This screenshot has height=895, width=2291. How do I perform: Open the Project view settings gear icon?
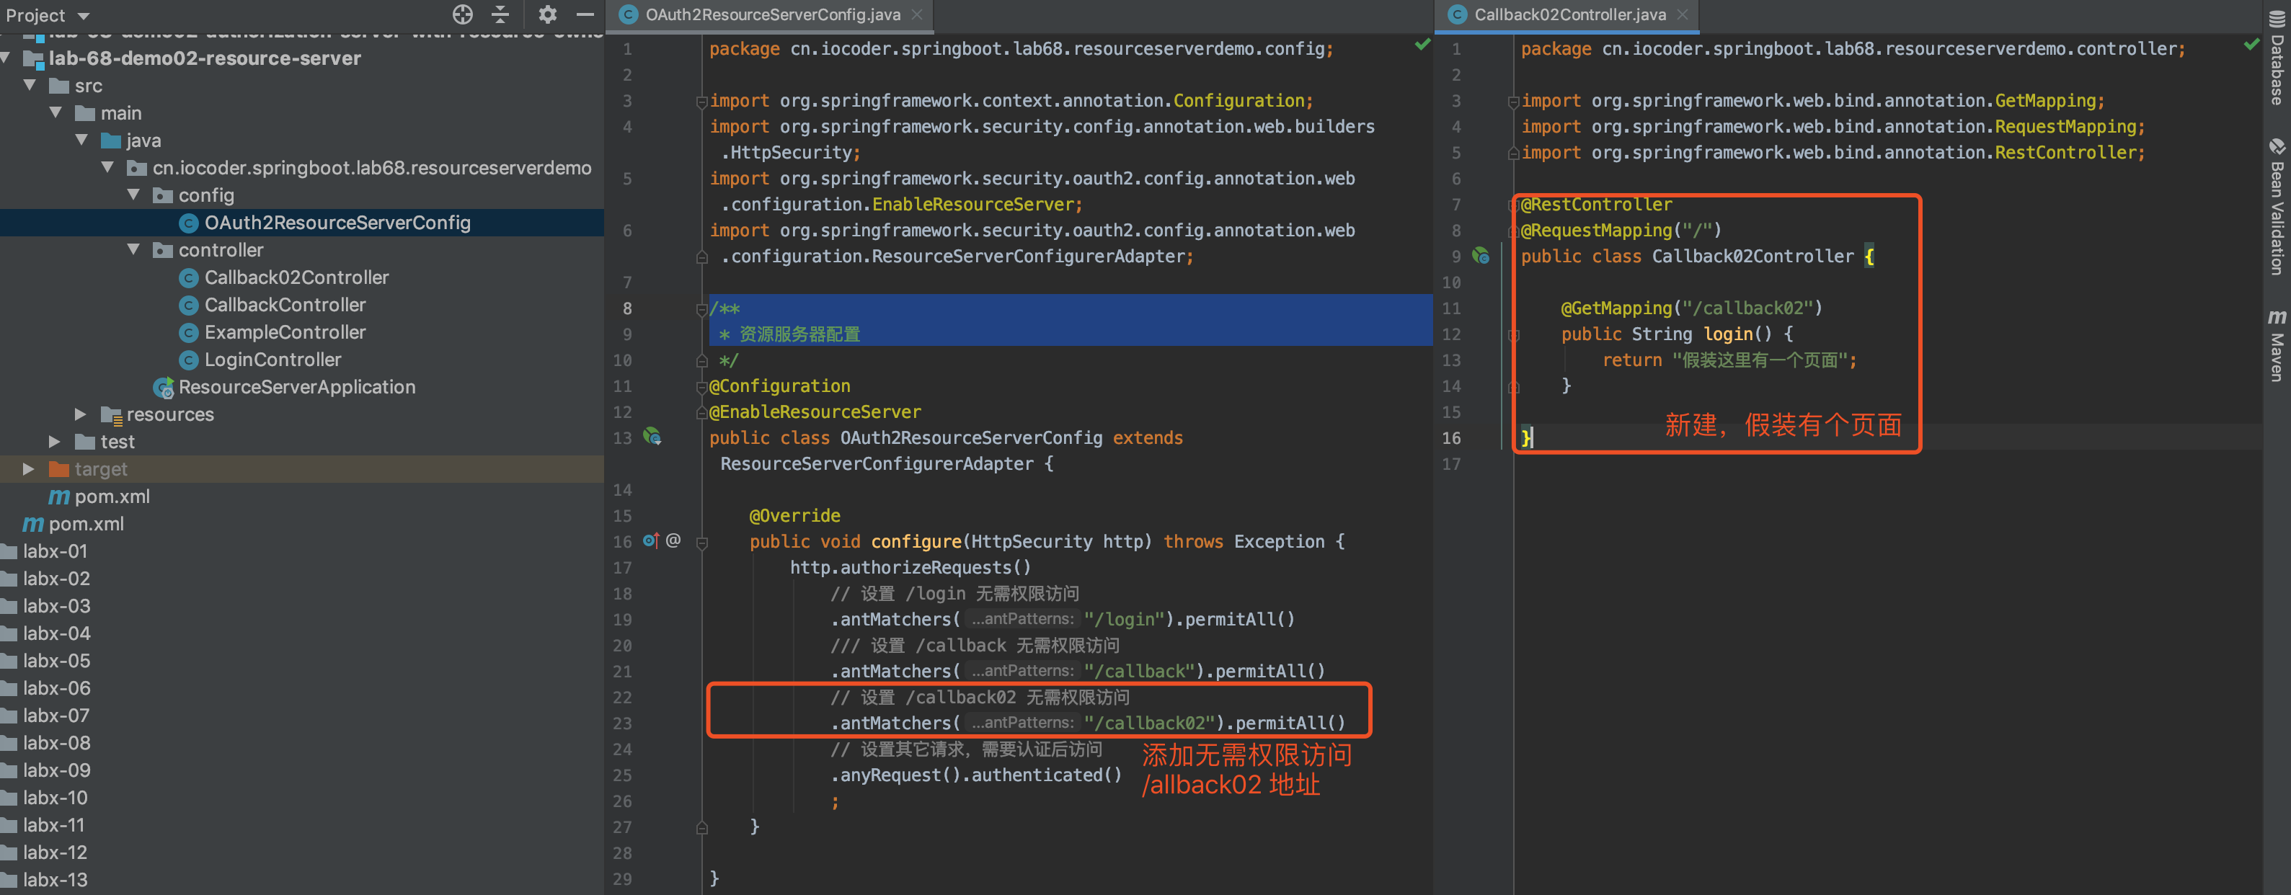(x=548, y=14)
